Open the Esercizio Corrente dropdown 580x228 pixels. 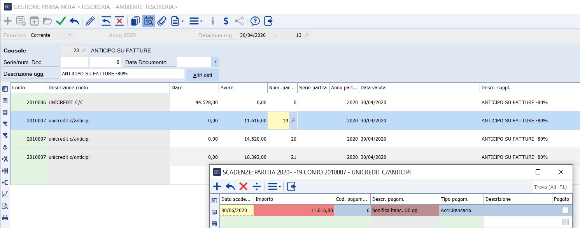(x=70, y=35)
